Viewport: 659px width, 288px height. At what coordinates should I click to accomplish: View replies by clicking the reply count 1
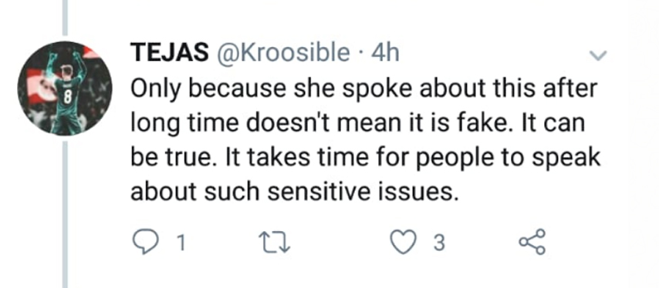pyautogui.click(x=181, y=244)
